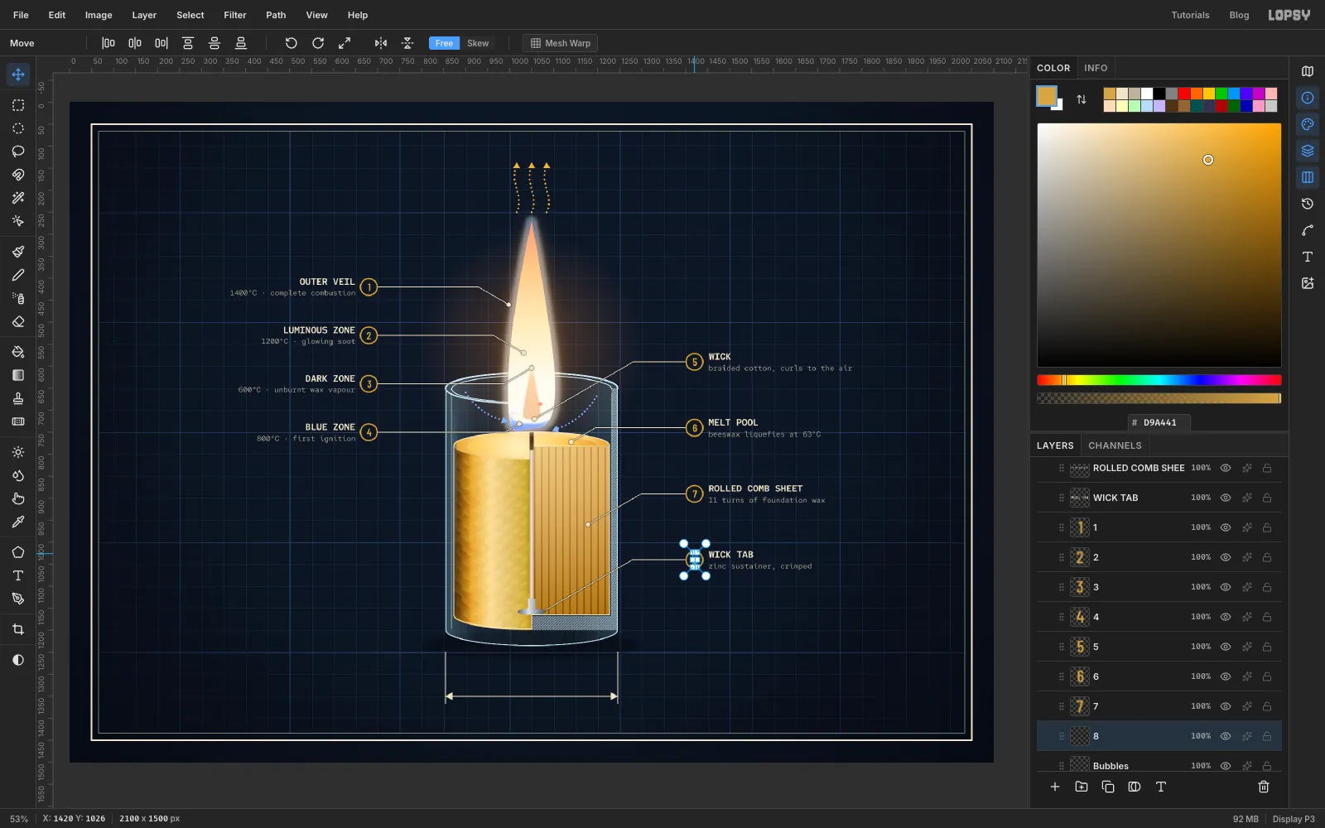Swap foreground and background colors
Screen dimensions: 1325x828
pyautogui.click(x=1082, y=99)
